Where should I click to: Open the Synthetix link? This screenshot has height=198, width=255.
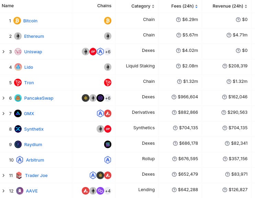point(34,129)
